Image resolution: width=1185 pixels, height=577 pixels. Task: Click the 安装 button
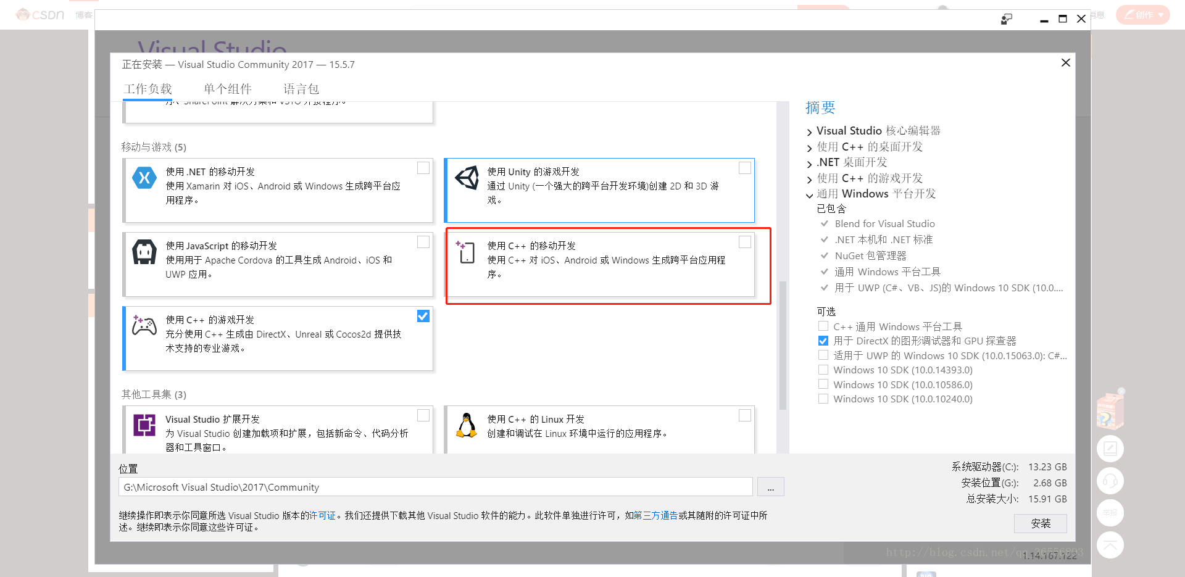(x=1041, y=523)
